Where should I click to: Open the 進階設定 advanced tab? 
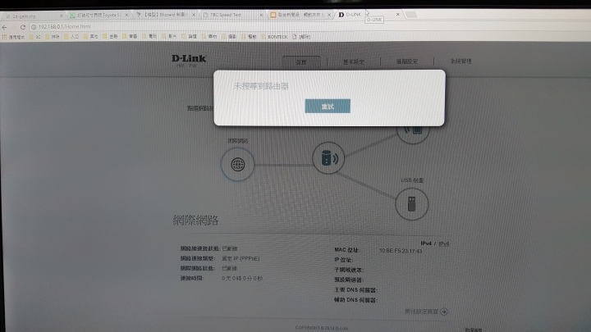tap(406, 61)
